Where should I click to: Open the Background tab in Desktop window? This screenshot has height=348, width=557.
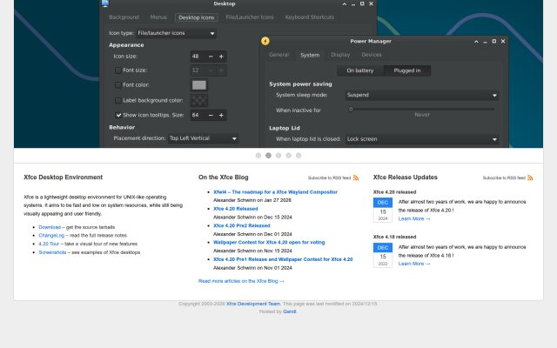coord(124,17)
